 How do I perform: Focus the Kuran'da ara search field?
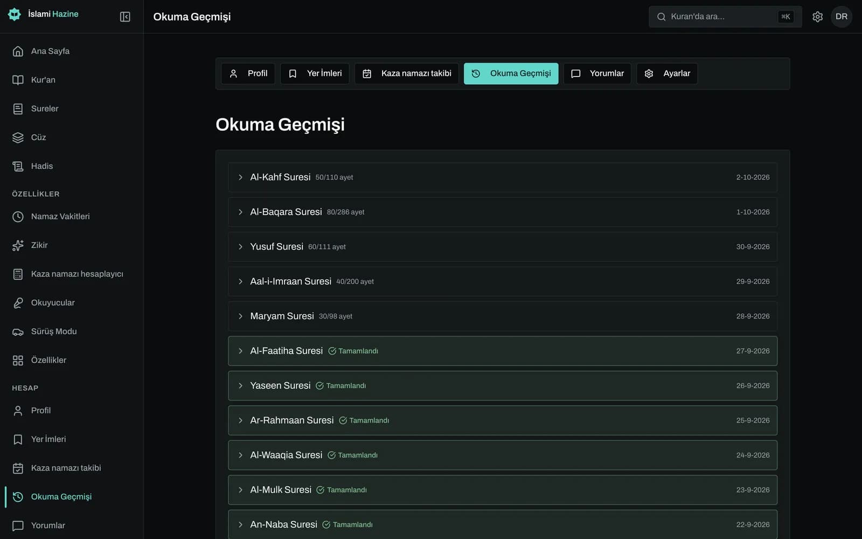725,17
